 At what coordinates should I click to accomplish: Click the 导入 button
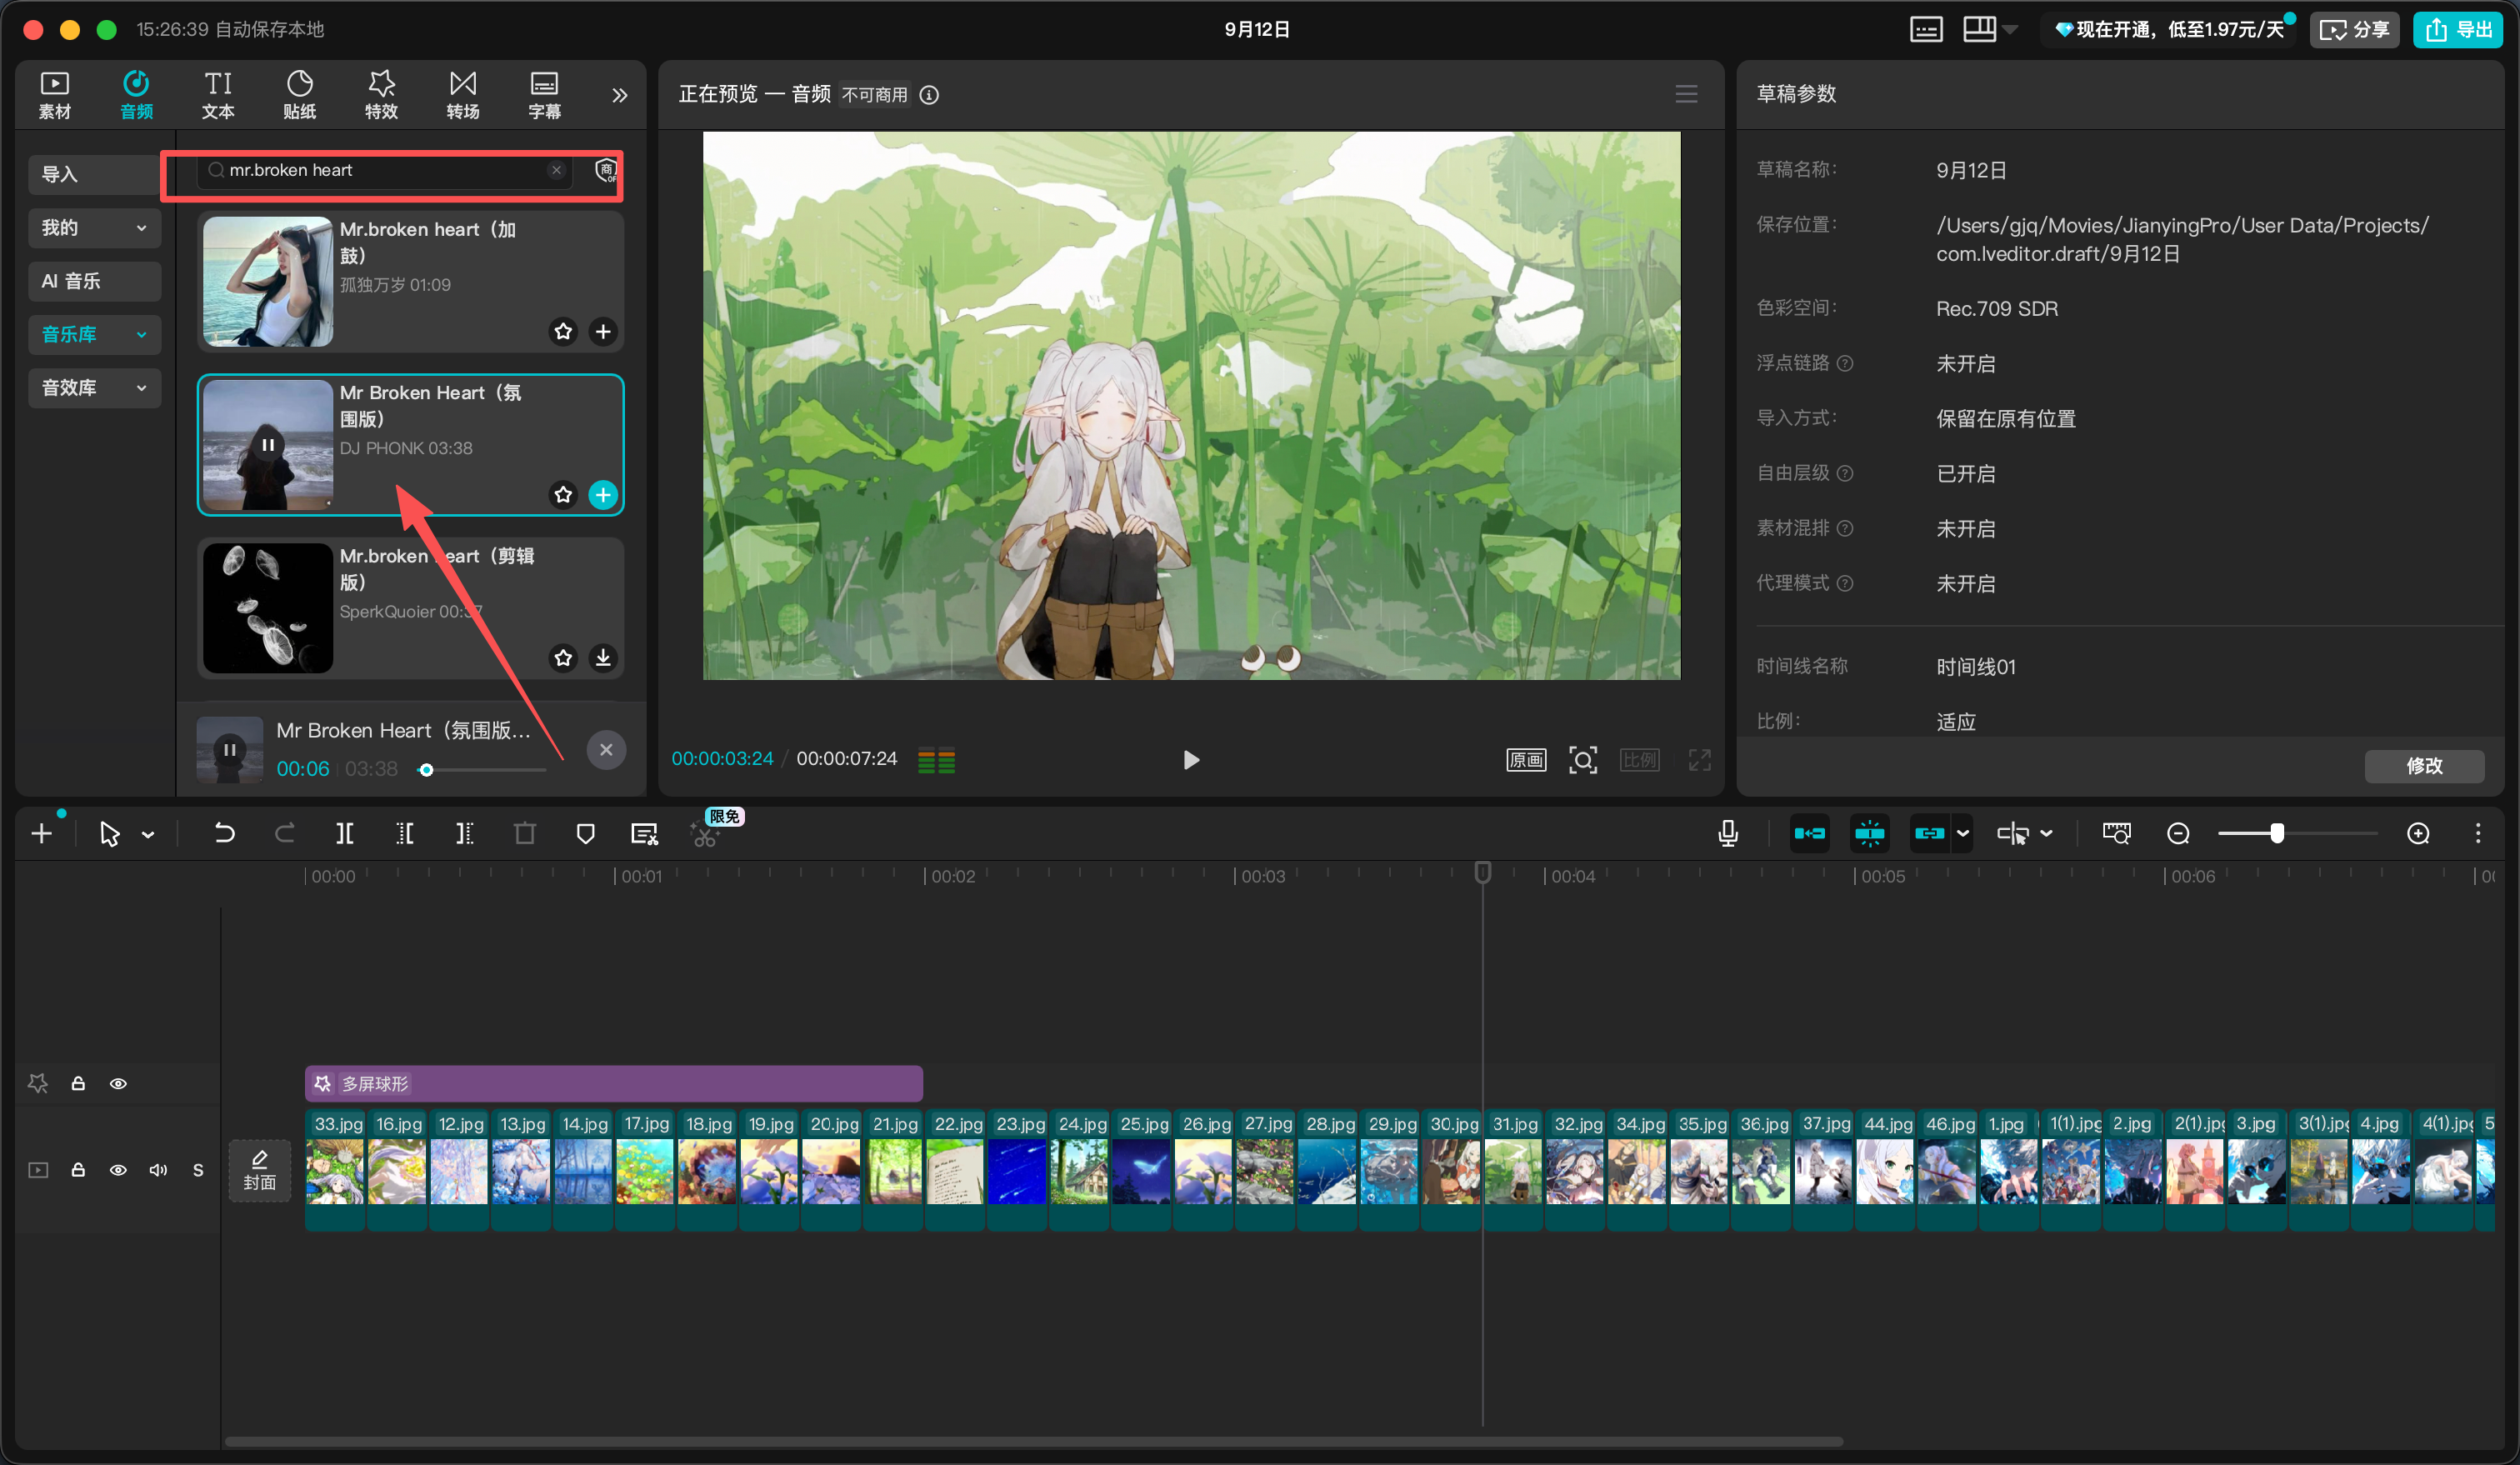[94, 174]
